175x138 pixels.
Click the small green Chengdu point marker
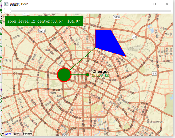coord(87,75)
